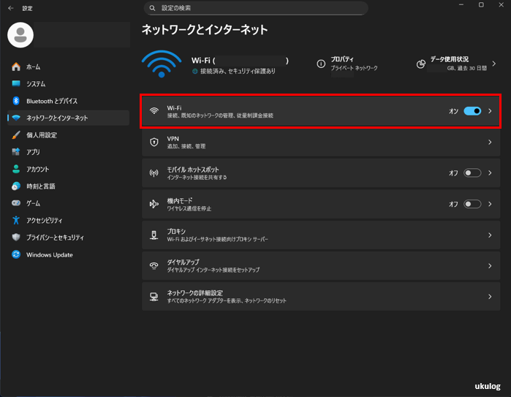The image size is (511, 397).
Task: Turn off the Wi-Fi toggle switch
Action: (x=472, y=111)
